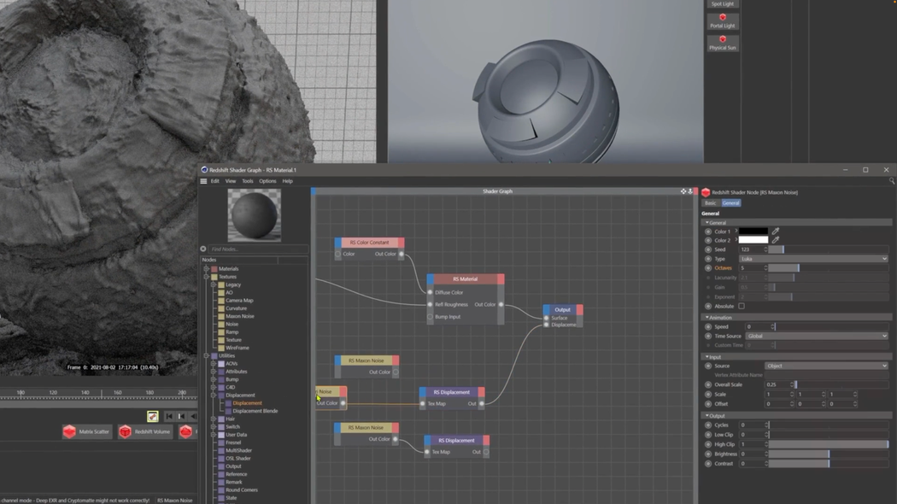Collapse the Animation section
The width and height of the screenshot is (897, 504).
707,317
